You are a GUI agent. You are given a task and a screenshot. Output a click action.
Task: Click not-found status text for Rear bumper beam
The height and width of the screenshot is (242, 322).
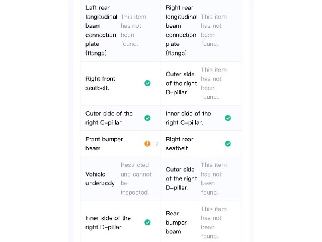[214, 222]
